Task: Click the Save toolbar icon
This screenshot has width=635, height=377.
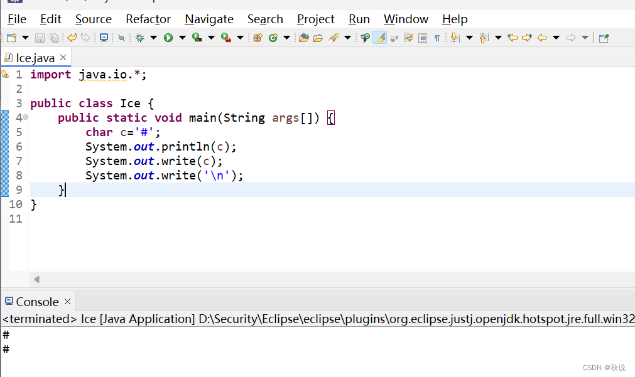Action: coord(40,38)
